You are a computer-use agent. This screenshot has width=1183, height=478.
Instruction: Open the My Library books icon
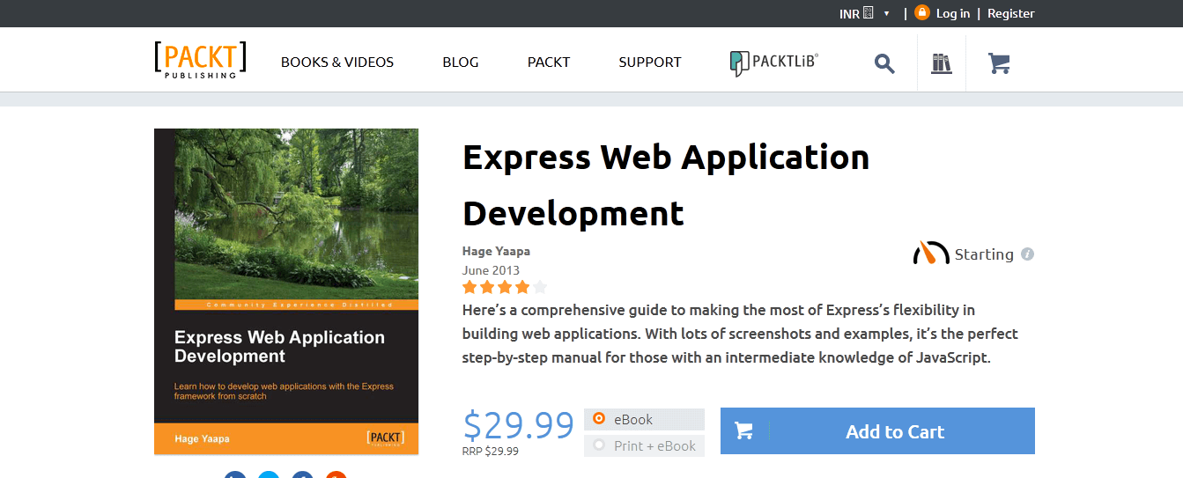(x=942, y=63)
